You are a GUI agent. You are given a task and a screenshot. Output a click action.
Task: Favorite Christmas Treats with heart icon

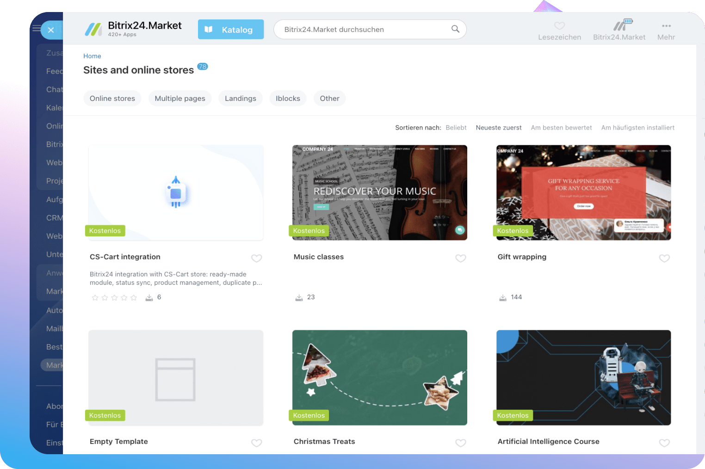pos(461,443)
